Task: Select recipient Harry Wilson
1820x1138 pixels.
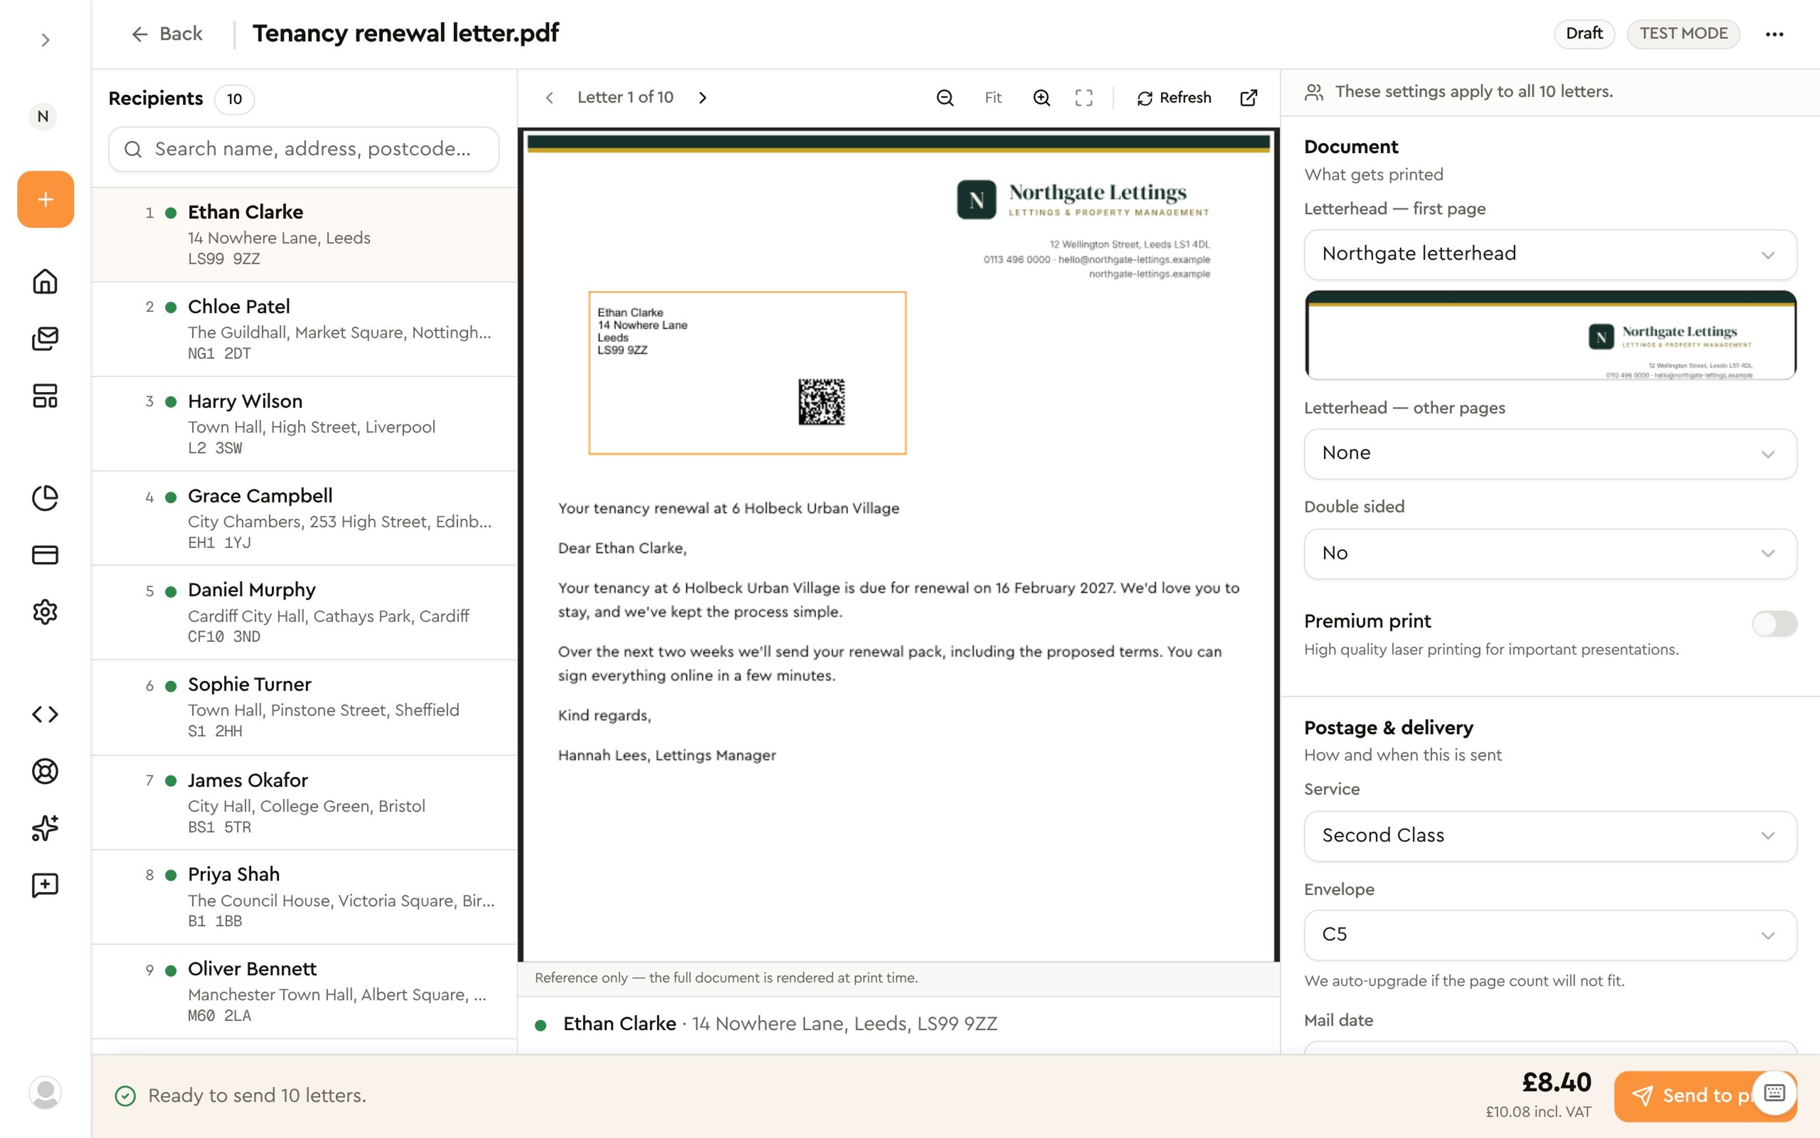Action: 305,424
